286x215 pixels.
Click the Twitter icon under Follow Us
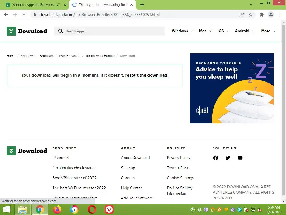click(x=228, y=158)
